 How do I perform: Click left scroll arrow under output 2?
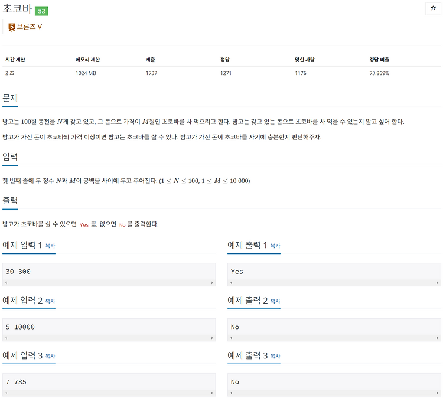click(x=232, y=338)
